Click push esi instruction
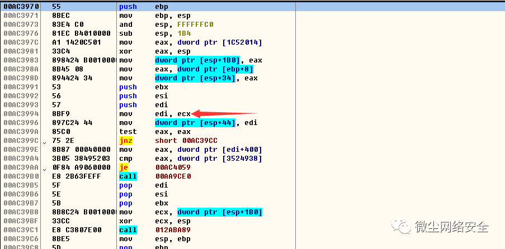Viewport: 505px width, 249px height. tap(143, 96)
